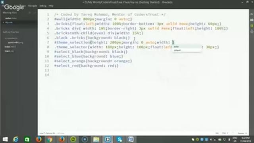Click the #select_red rule on line 12

tap(87, 66)
